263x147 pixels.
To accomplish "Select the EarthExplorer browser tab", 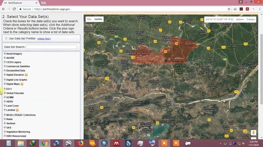I will pos(20,3).
